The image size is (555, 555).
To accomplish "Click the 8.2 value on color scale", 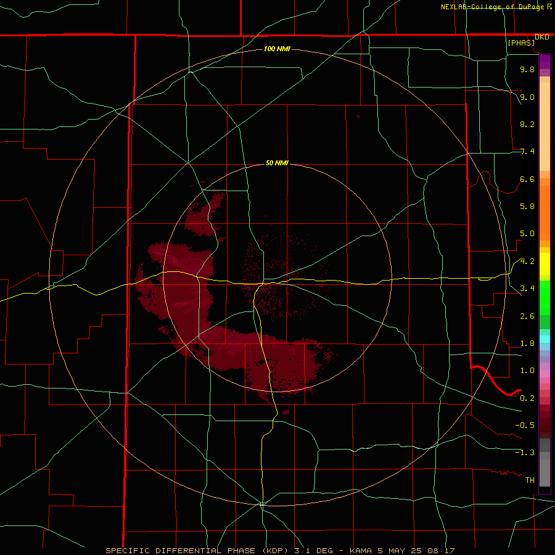I will 527,124.
